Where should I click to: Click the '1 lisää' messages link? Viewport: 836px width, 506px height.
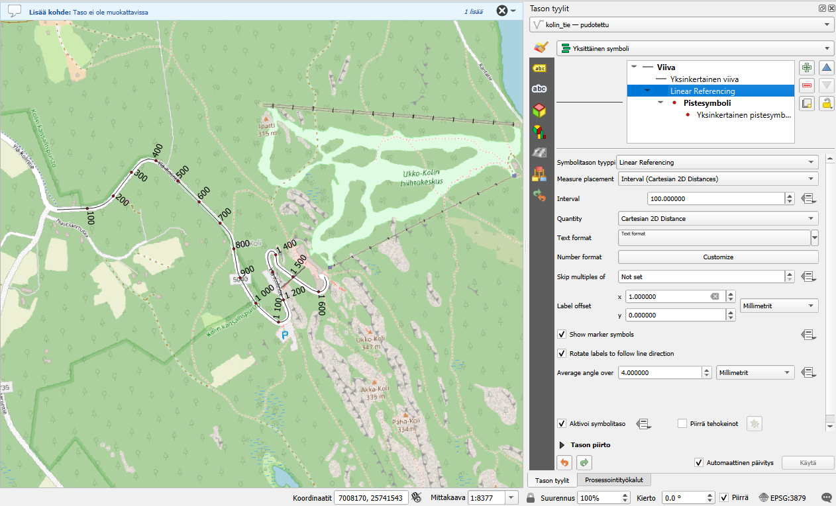(474, 11)
